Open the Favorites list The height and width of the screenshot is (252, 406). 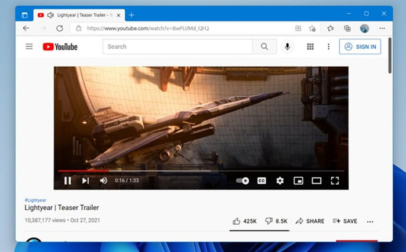point(331,28)
